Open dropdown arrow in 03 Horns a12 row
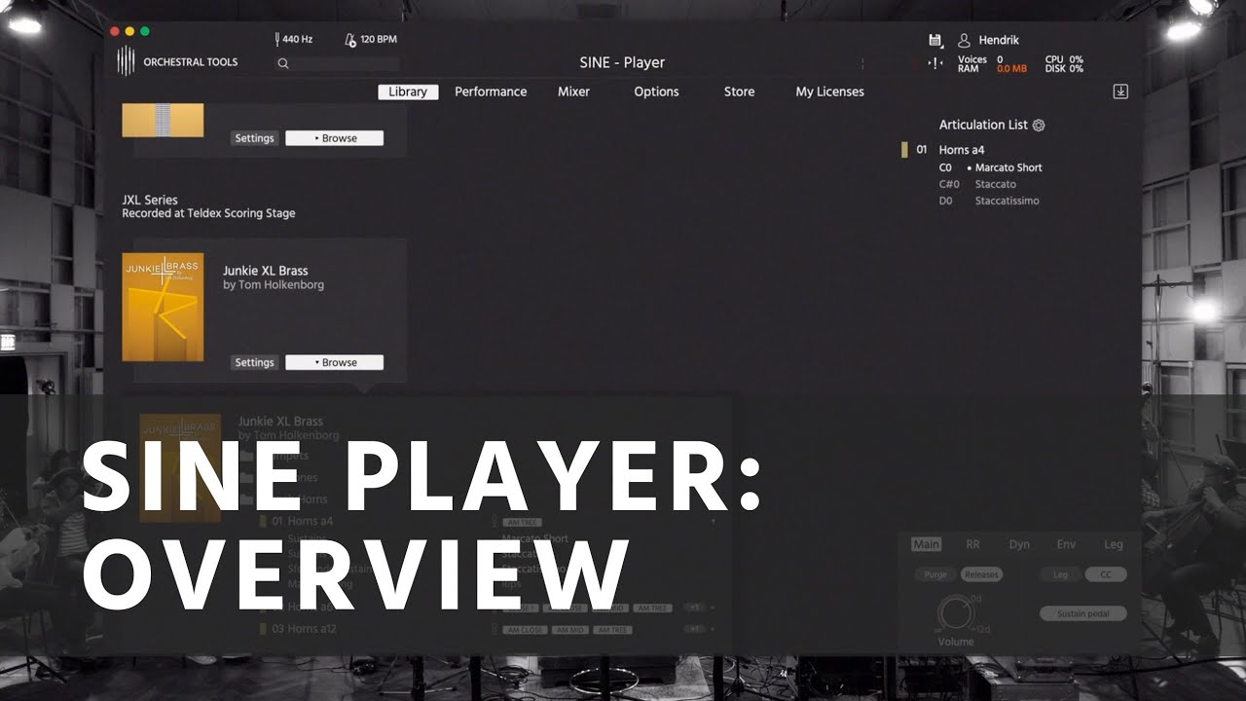 click(712, 630)
